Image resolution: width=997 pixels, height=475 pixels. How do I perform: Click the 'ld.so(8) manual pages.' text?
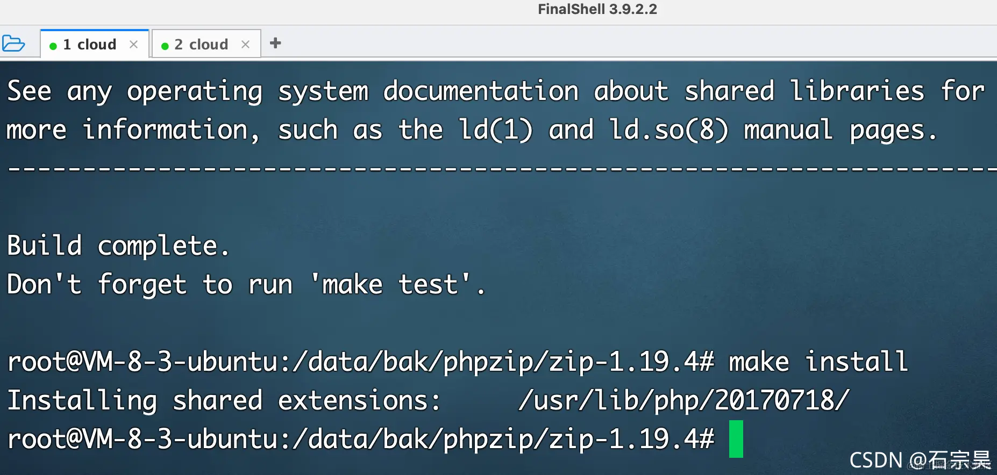(773, 130)
